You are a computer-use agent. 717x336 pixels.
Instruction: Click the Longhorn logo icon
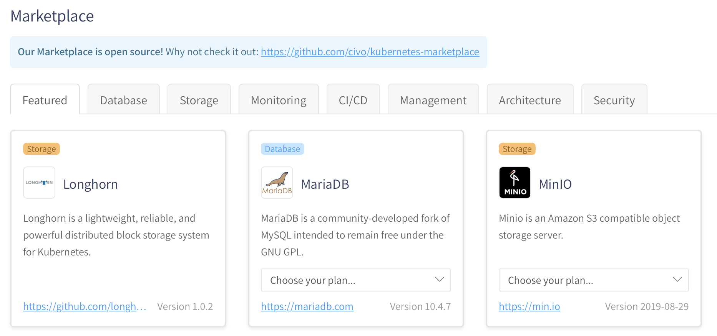(x=39, y=183)
